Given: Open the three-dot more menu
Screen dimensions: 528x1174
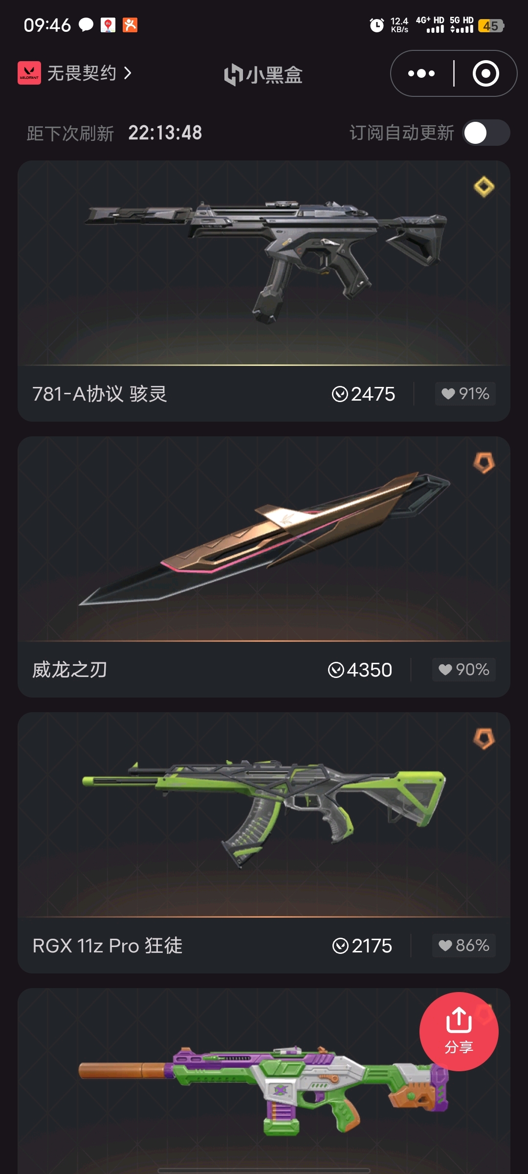Looking at the screenshot, I should click(421, 73).
